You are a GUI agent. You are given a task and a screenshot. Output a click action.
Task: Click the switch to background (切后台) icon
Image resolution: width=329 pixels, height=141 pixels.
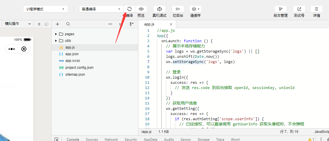tap(178, 9)
